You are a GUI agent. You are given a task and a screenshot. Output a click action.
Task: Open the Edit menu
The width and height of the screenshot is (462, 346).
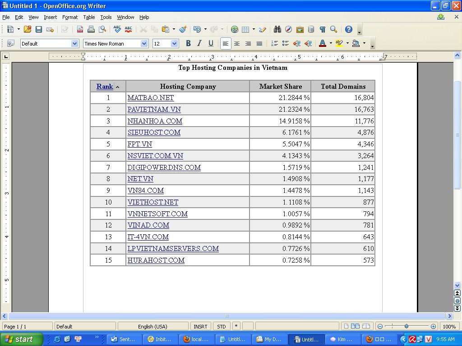pos(19,17)
